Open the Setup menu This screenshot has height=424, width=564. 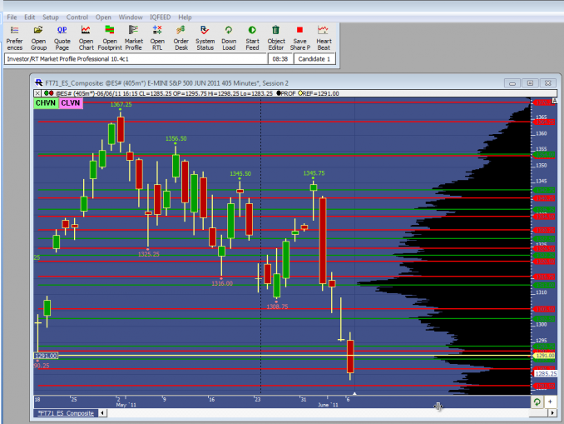pos(51,17)
